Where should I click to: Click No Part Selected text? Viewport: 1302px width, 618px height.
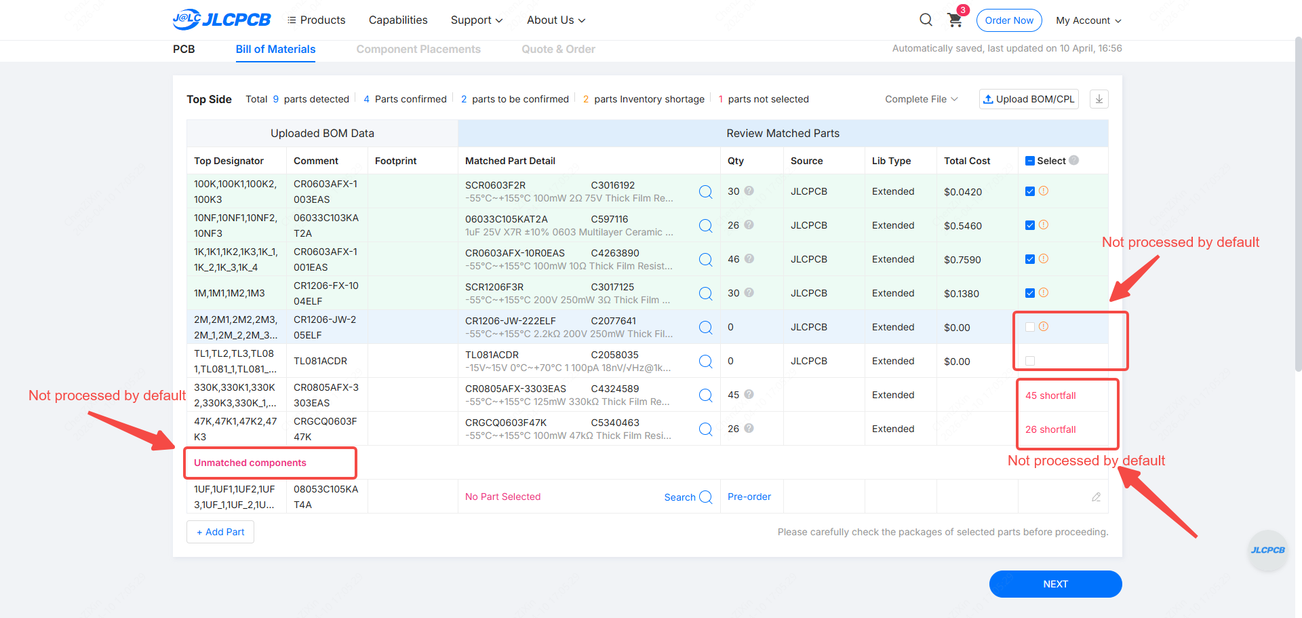(x=502, y=497)
